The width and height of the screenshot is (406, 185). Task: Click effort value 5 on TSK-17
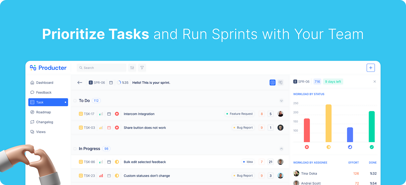(x=271, y=114)
